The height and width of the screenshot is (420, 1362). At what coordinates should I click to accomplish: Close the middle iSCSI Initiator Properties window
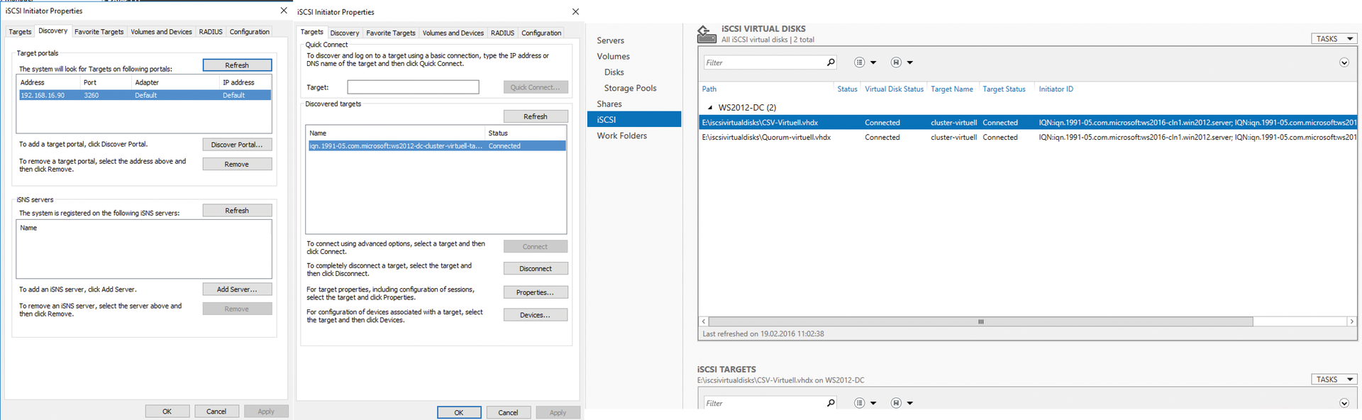[x=575, y=11]
